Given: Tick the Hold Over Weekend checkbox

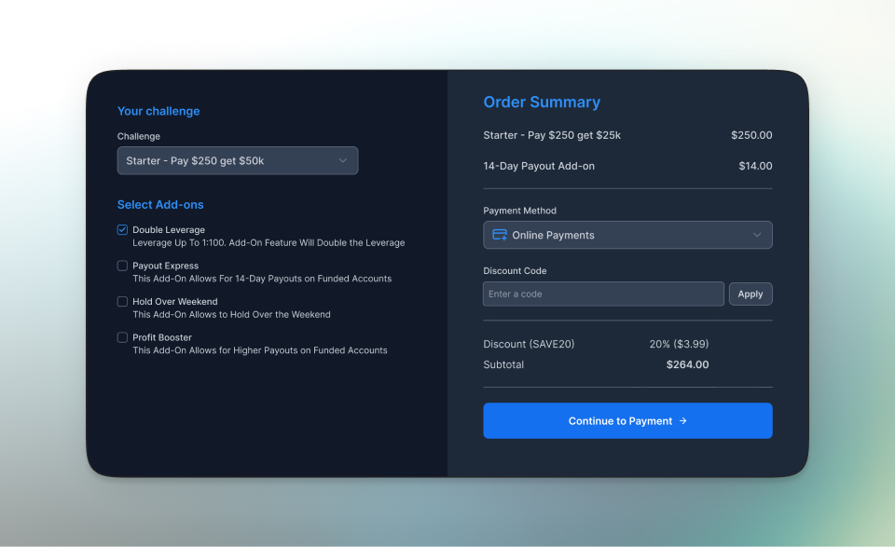Looking at the screenshot, I should click(x=122, y=301).
